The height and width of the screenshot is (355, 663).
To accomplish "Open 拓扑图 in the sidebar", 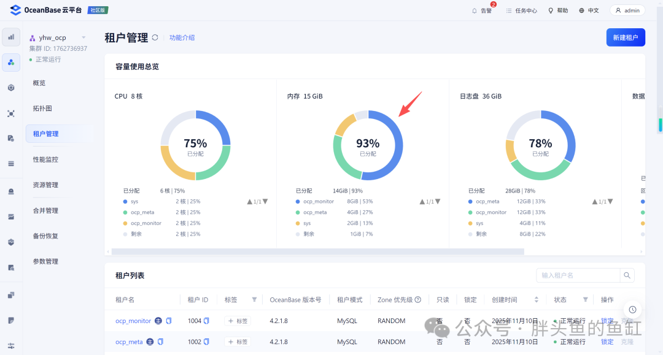I will pyautogui.click(x=42, y=108).
